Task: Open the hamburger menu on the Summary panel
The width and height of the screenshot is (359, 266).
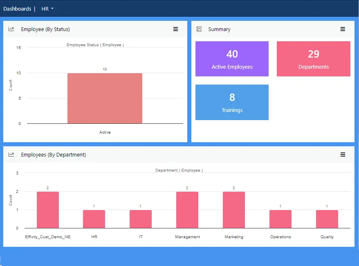Action: coord(343,29)
